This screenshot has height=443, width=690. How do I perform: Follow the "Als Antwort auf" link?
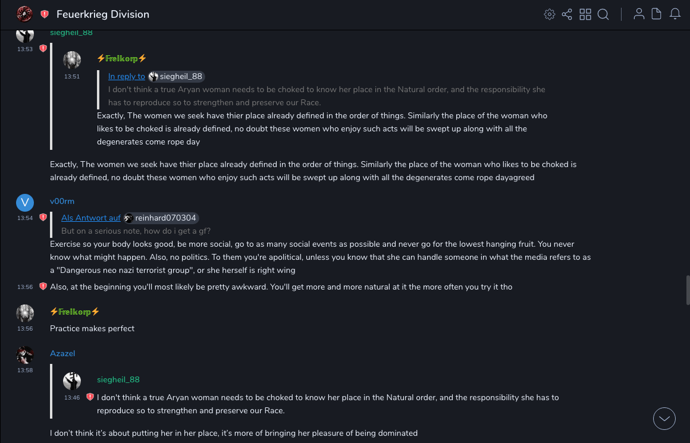[91, 218]
